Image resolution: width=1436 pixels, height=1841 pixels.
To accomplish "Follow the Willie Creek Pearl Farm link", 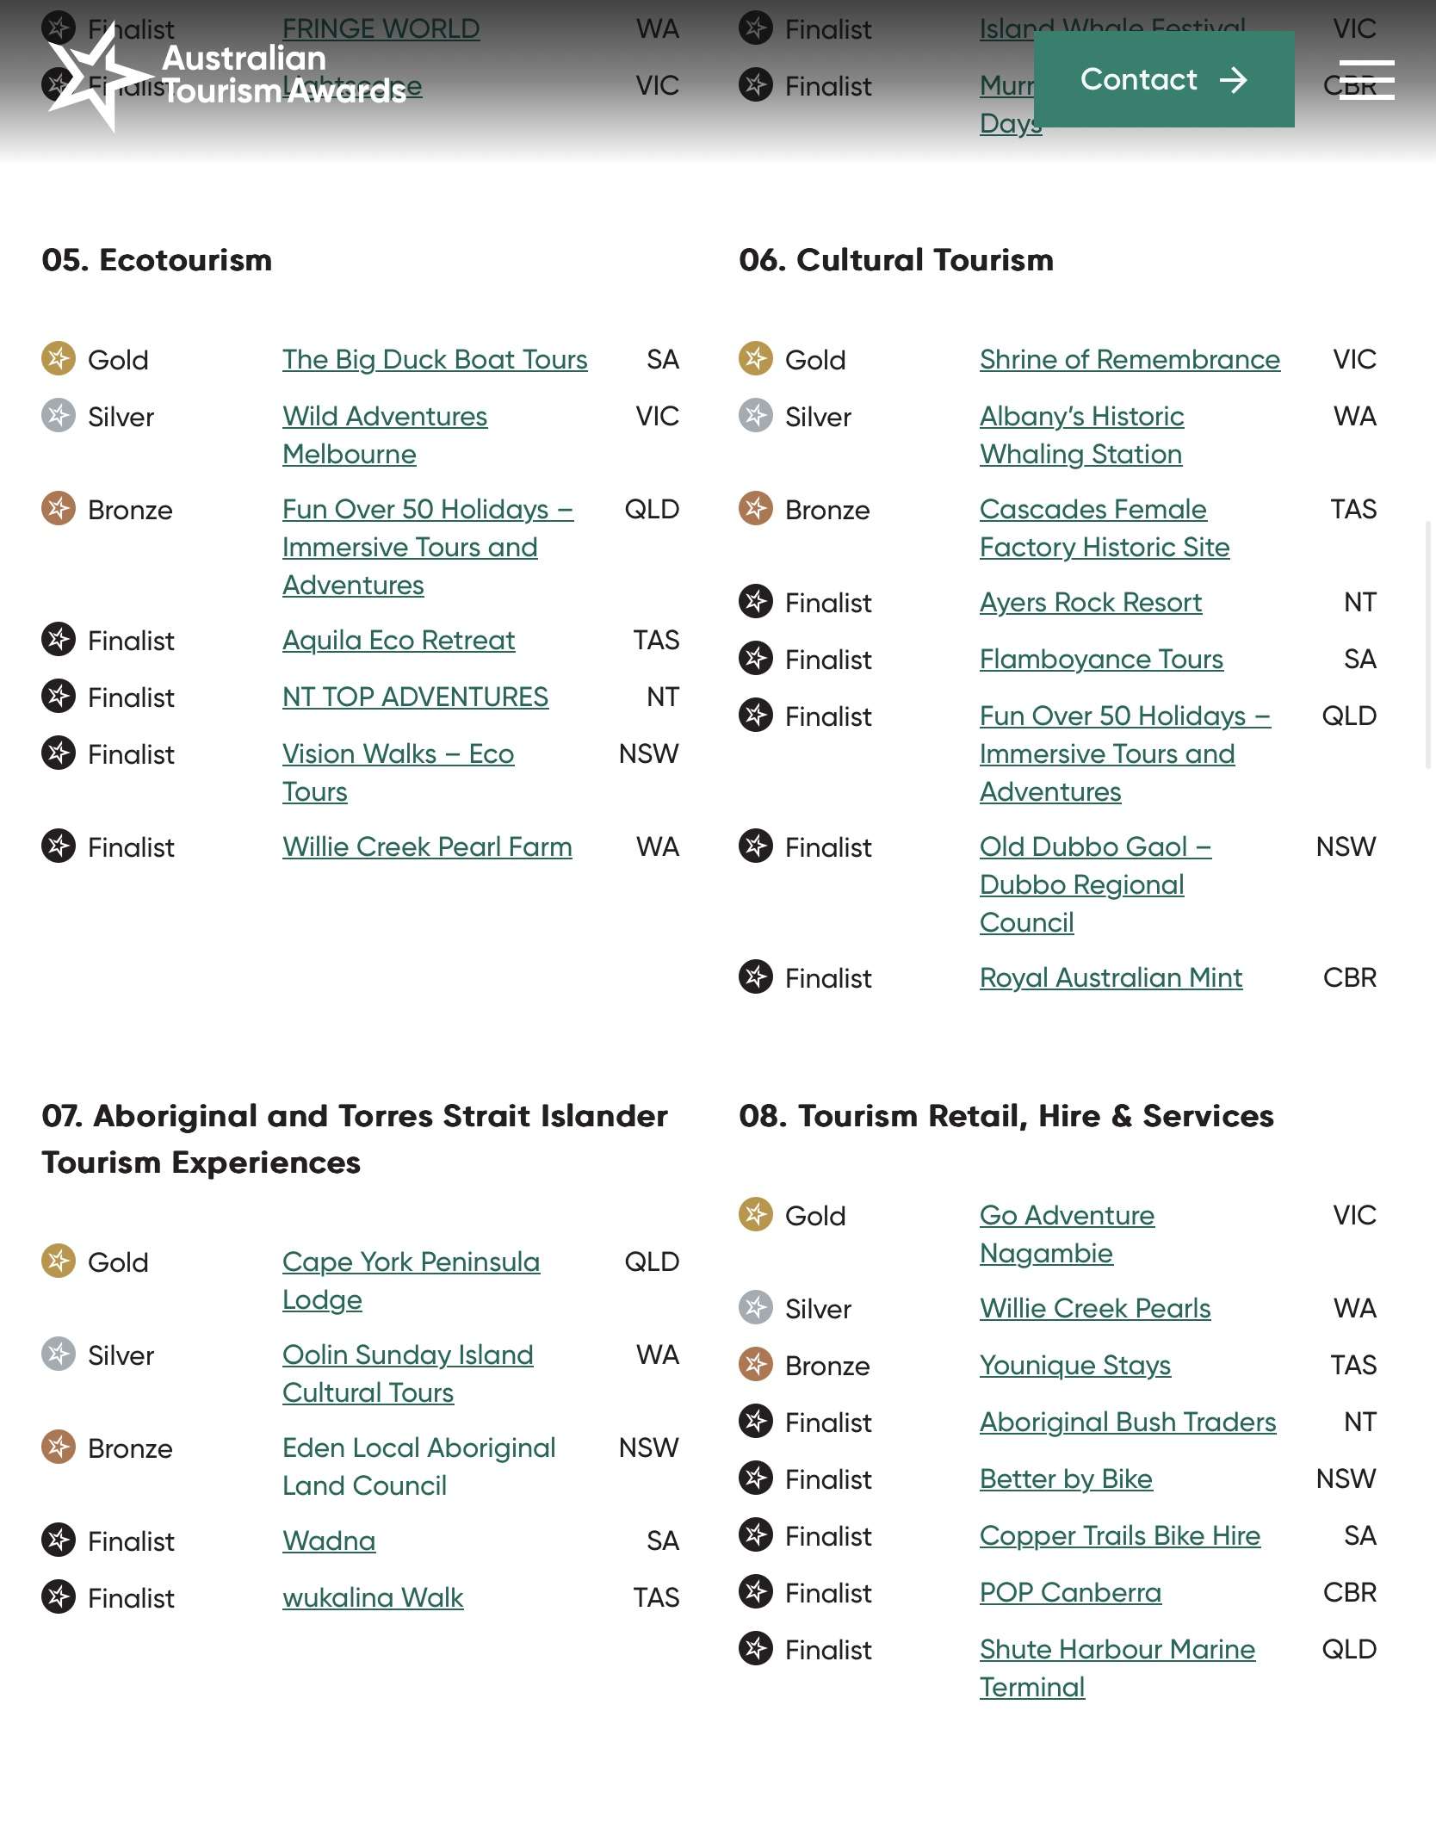I will pyautogui.click(x=427, y=846).
